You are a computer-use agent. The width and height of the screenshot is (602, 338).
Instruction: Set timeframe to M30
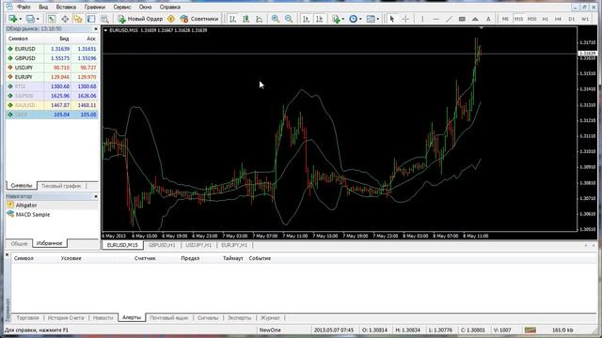click(x=531, y=19)
